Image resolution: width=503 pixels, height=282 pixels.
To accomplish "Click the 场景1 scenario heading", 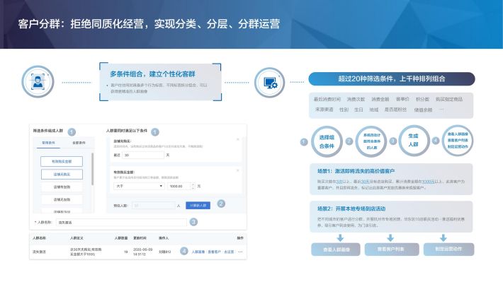I will 356,171.
